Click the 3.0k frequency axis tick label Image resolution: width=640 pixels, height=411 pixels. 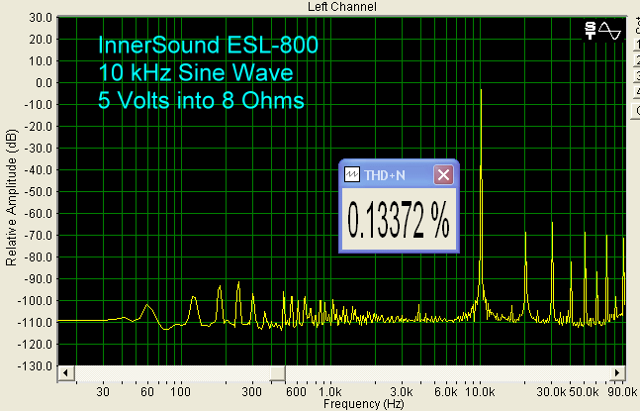pyautogui.click(x=402, y=392)
